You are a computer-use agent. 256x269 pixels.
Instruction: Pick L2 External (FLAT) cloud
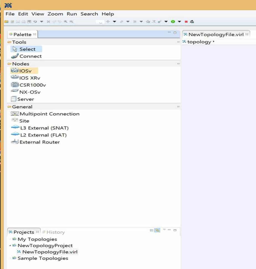point(39,135)
